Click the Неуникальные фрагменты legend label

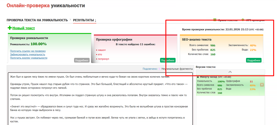(177, 69)
